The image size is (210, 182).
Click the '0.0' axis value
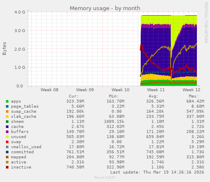pyautogui.click(x=20, y=86)
